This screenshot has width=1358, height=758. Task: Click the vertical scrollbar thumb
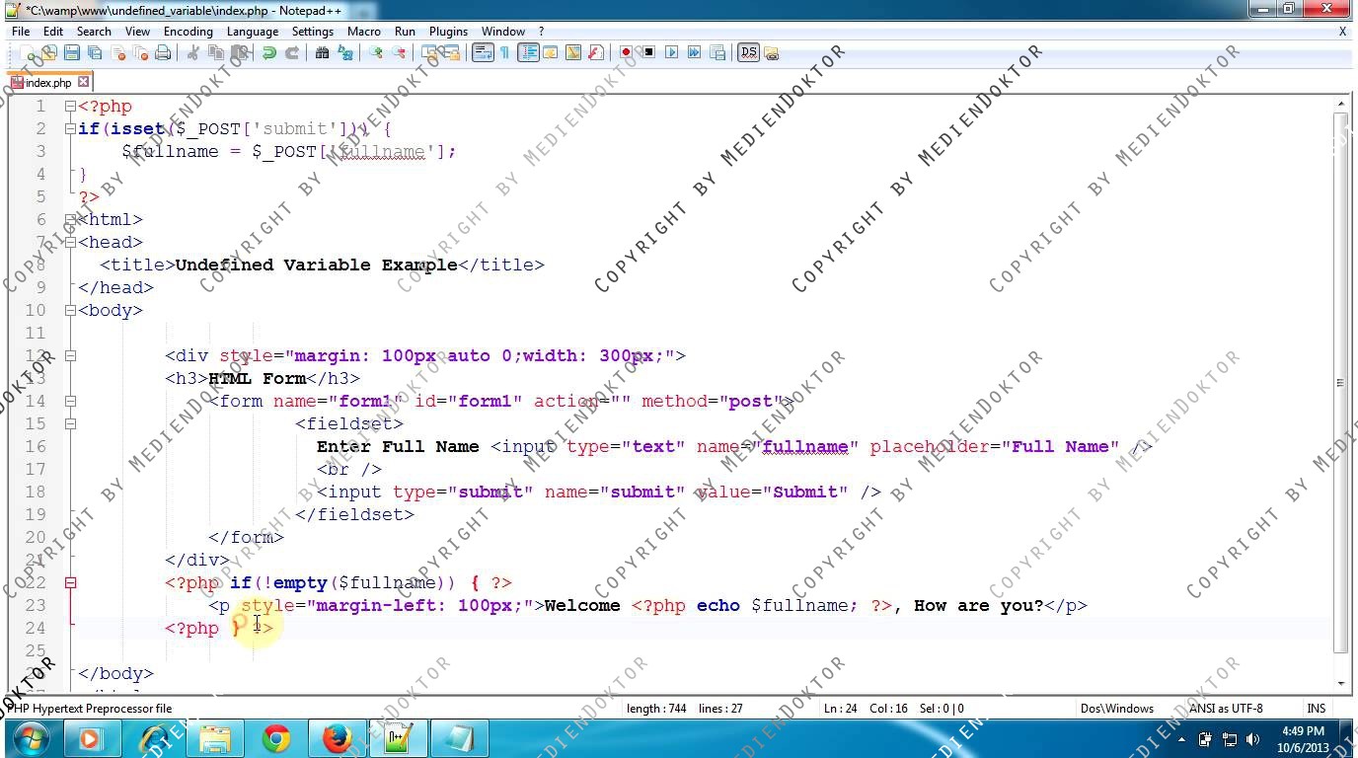pos(1340,380)
